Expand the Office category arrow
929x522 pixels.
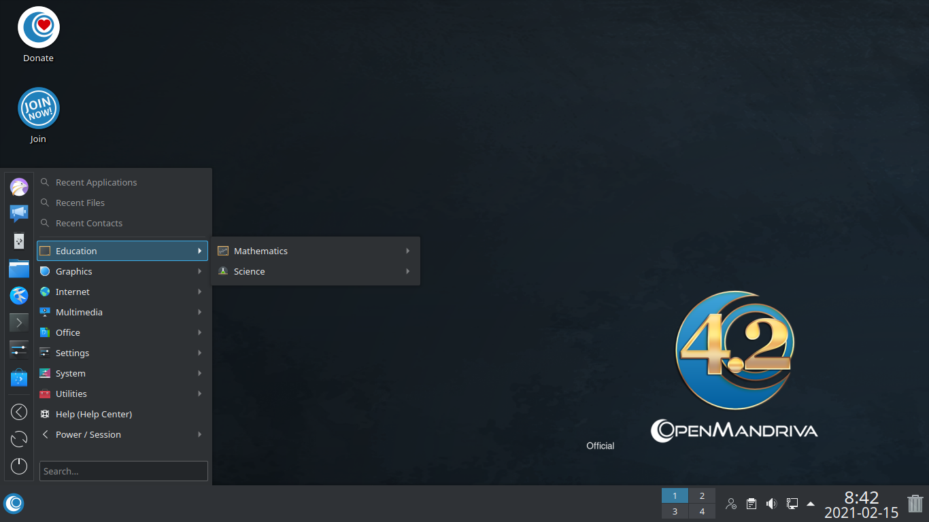(x=200, y=332)
